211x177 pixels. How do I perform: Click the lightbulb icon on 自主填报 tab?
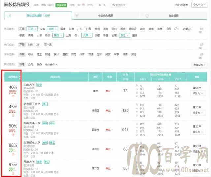[147, 16]
